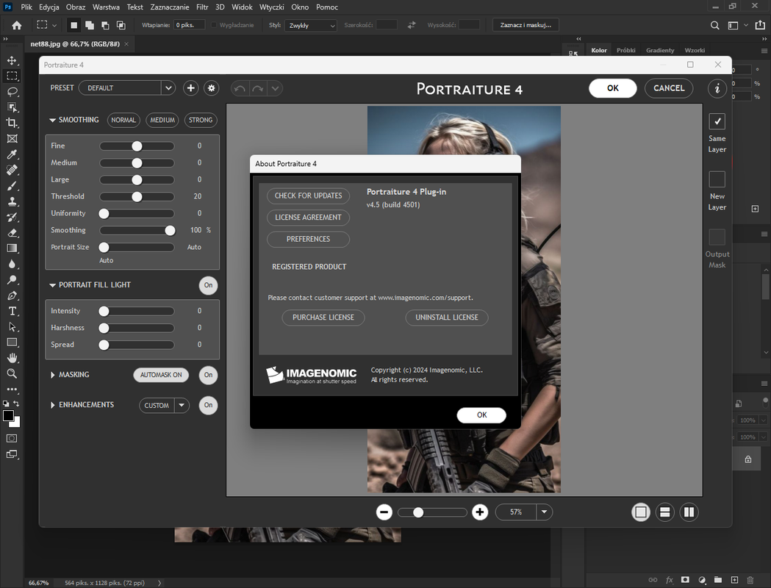
Task: Click the Photoshop Home icon
Action: 17,25
